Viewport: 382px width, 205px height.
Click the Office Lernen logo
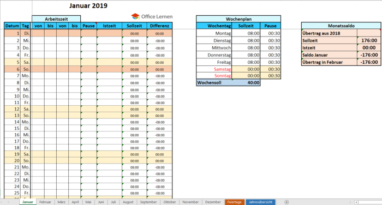(x=152, y=16)
